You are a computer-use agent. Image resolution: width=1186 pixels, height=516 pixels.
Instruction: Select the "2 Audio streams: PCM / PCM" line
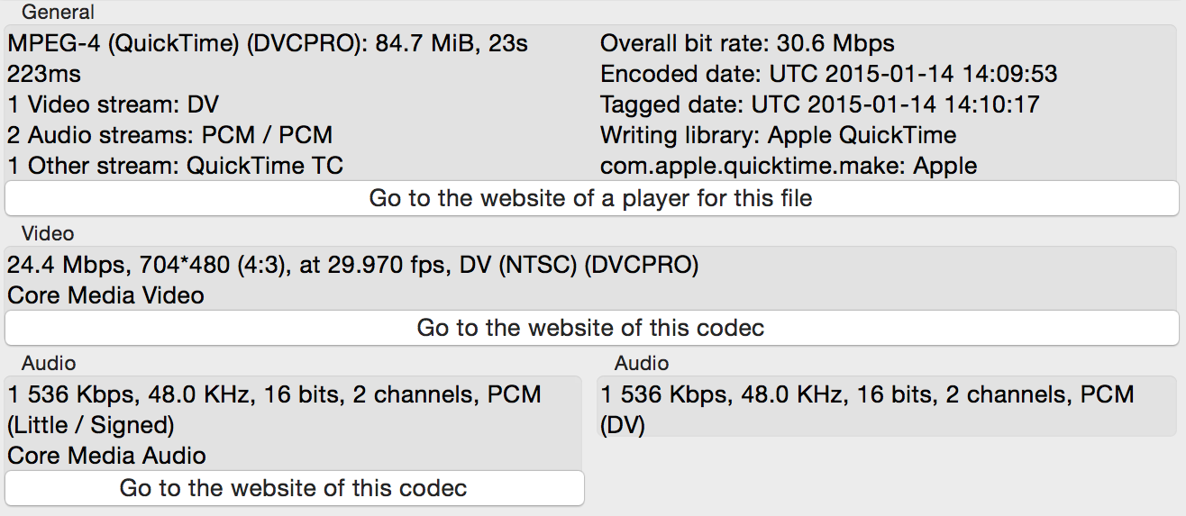point(170,135)
